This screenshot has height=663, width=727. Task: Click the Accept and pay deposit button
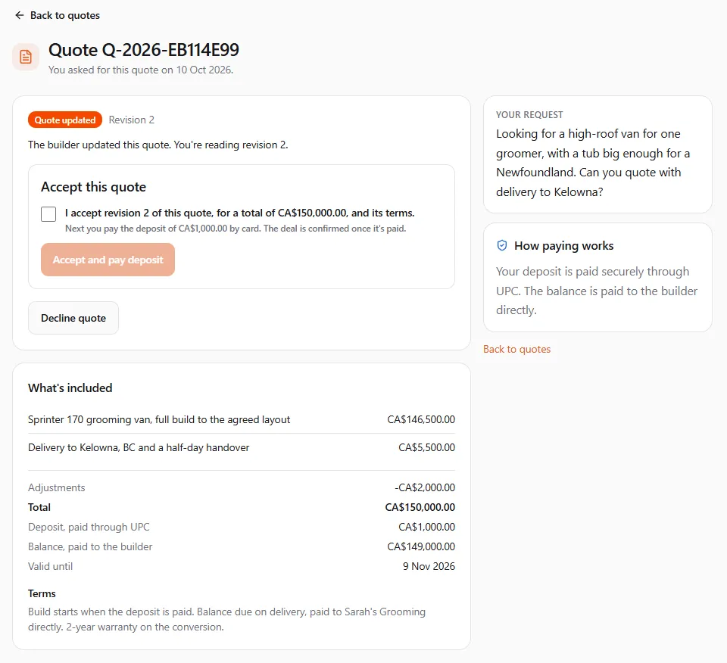(108, 260)
